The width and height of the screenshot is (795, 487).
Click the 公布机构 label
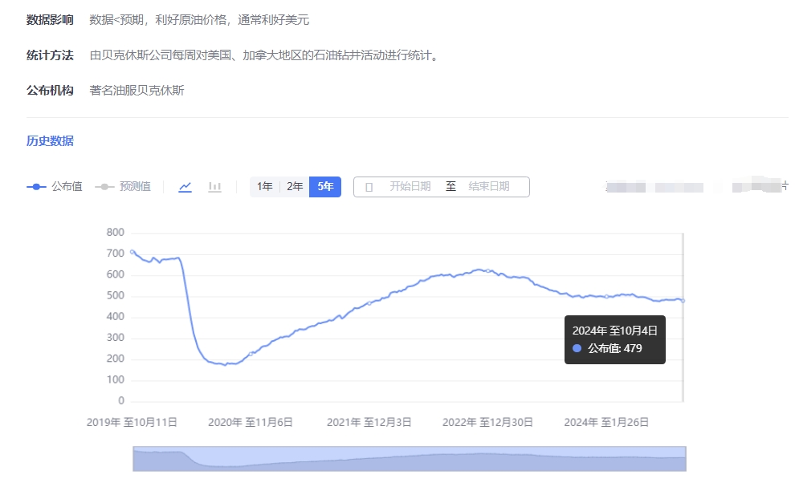coord(50,91)
